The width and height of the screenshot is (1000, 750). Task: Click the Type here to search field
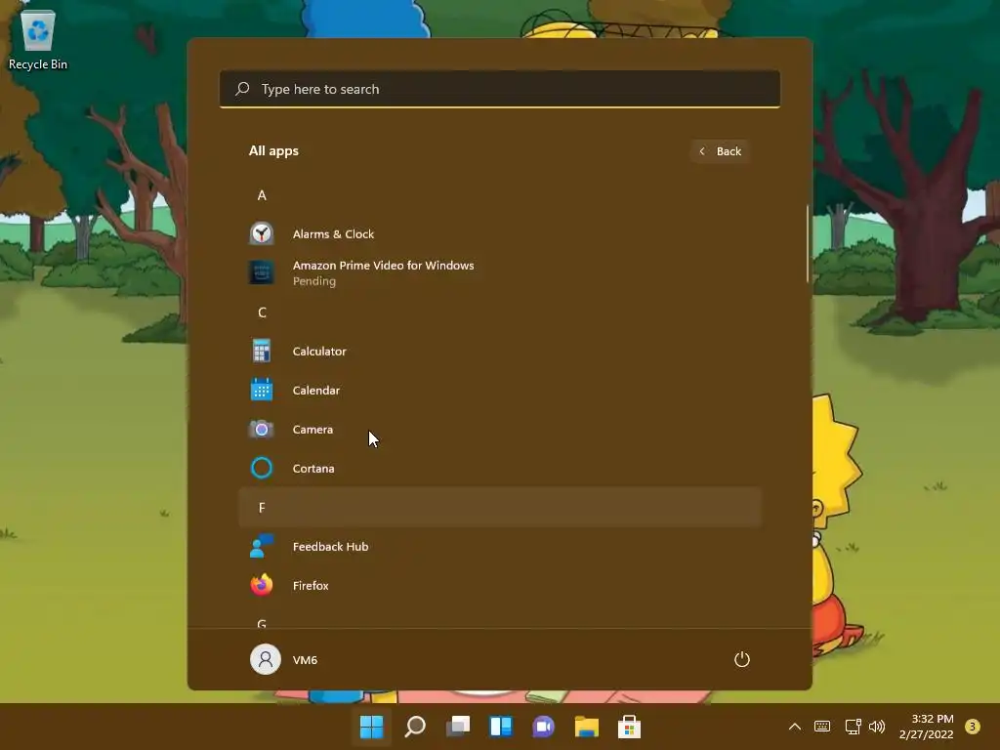499,89
